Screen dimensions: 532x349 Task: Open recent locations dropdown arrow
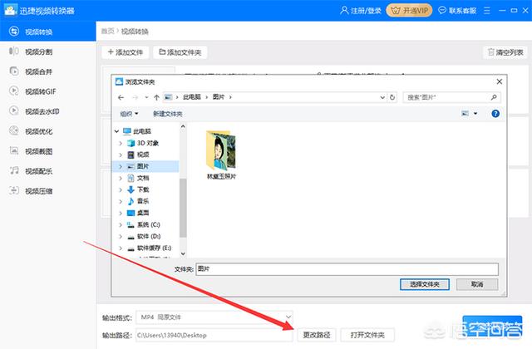tap(146, 97)
